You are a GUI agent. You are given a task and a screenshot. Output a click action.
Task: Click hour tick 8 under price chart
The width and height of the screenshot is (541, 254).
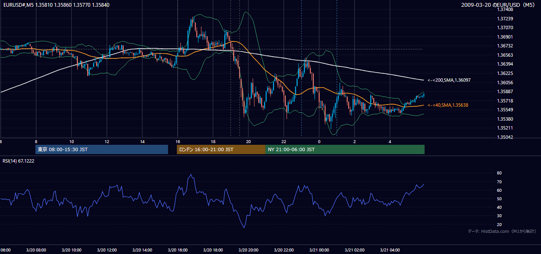(x=36, y=141)
